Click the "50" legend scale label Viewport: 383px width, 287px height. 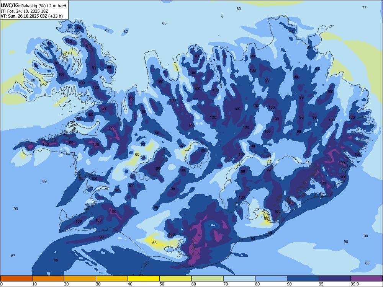click(162, 284)
